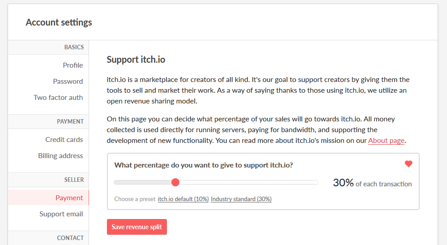Click the Account settings heading
The height and width of the screenshot is (245, 447).
59,22
